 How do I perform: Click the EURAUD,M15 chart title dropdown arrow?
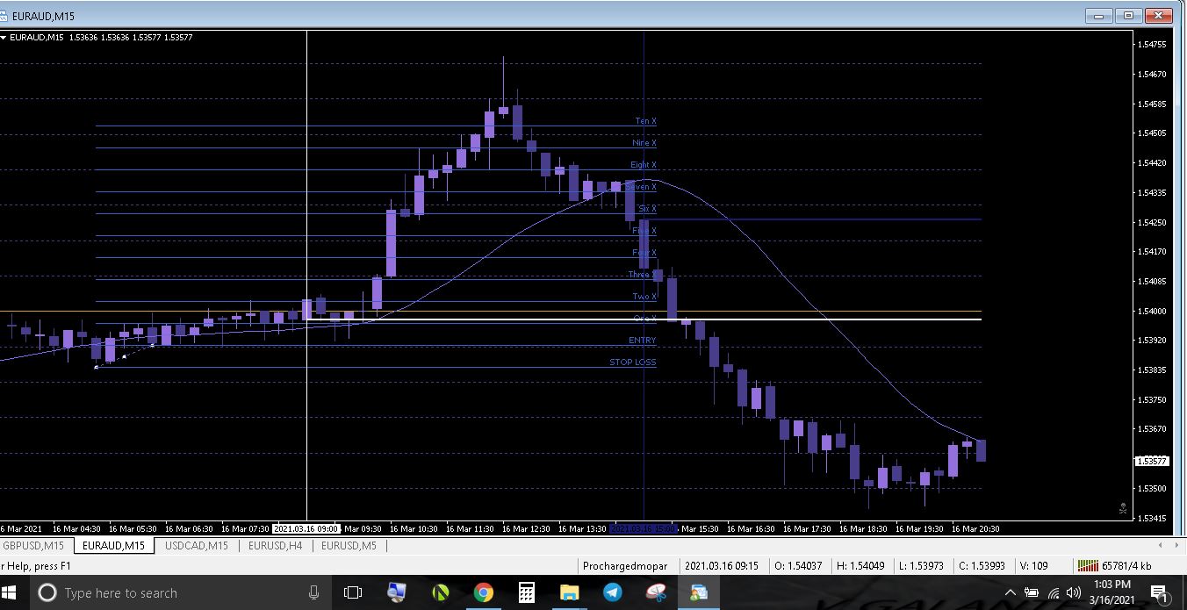point(4,37)
